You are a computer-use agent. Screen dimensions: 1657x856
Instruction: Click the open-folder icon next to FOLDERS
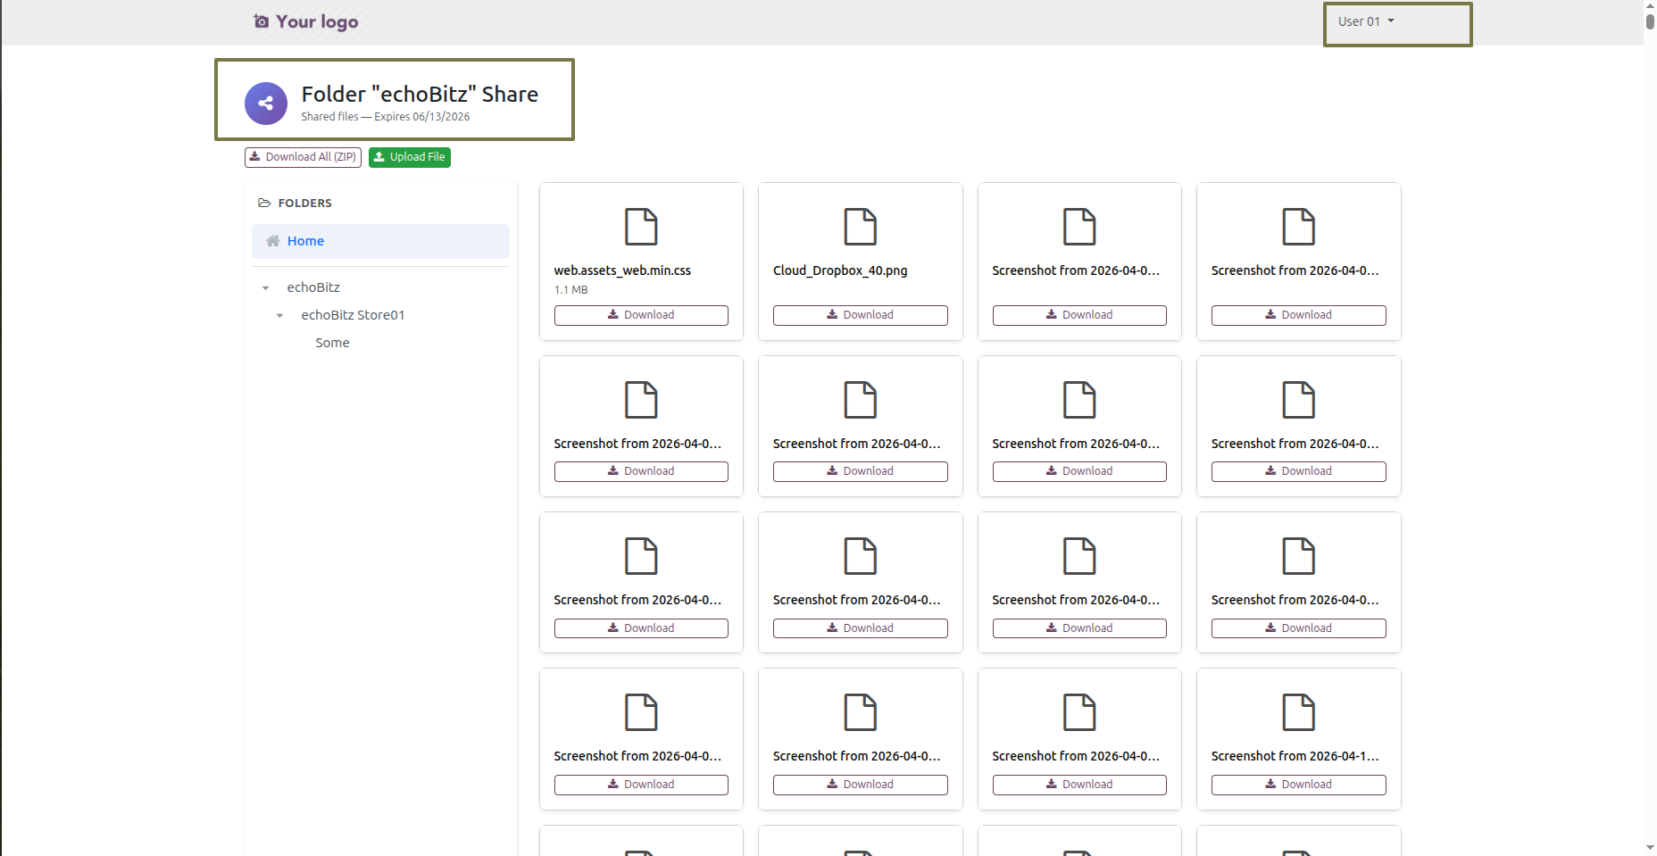(264, 203)
